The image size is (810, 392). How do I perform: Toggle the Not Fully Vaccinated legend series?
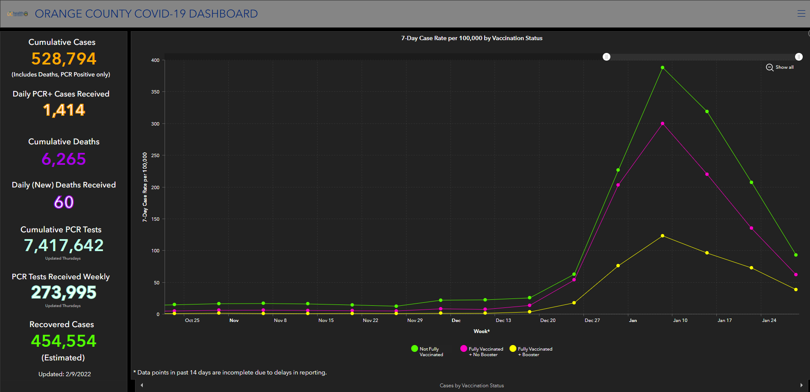[427, 351]
